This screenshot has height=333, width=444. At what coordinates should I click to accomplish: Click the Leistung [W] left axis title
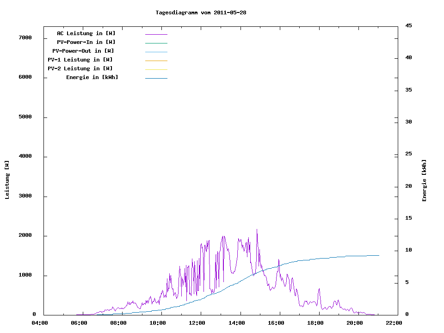7,180
